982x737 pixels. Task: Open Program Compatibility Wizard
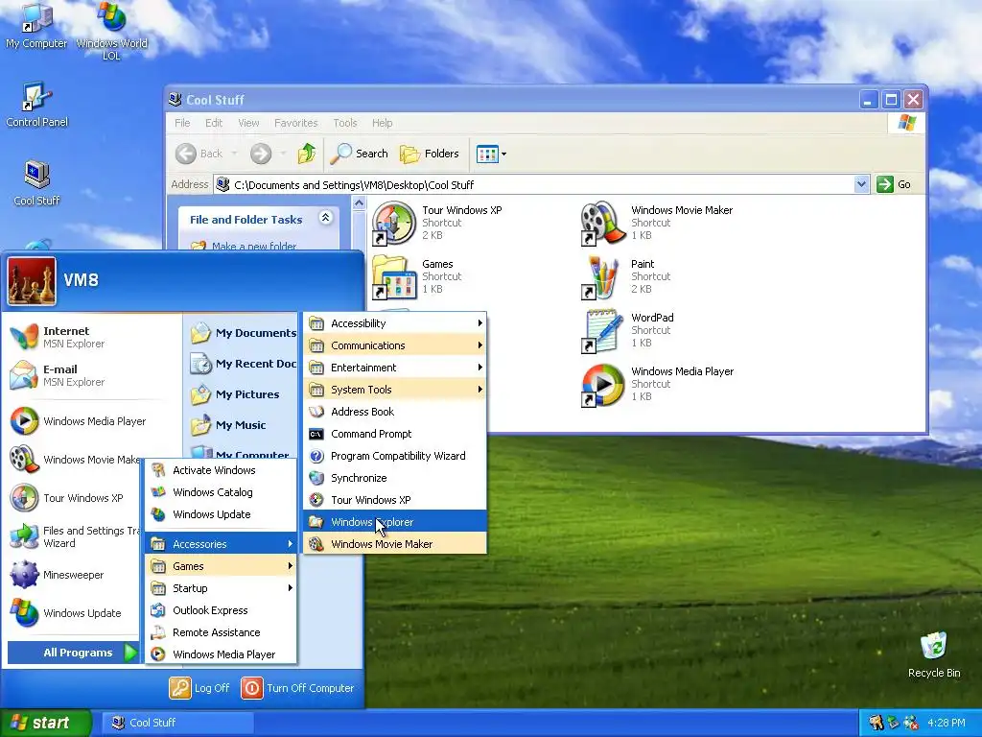(x=395, y=456)
